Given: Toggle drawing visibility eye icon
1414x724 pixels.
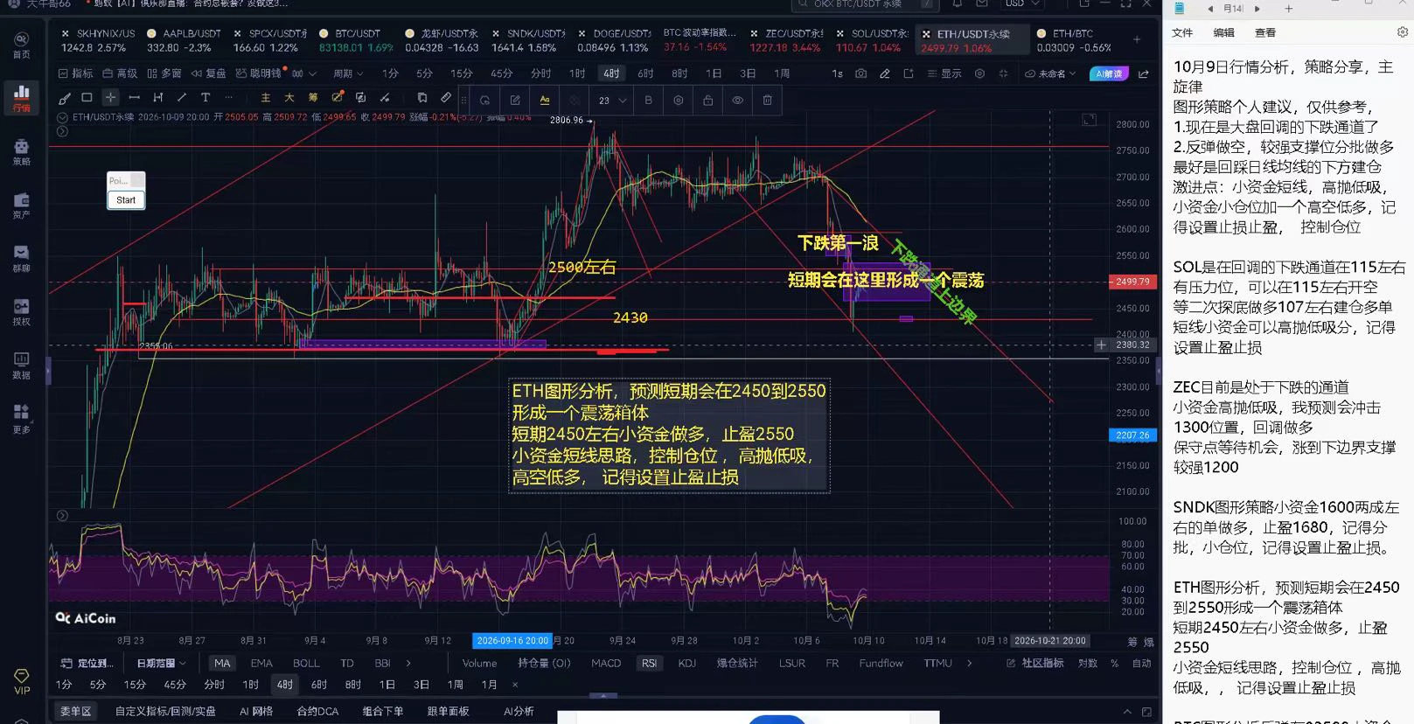Looking at the screenshot, I should pos(738,101).
